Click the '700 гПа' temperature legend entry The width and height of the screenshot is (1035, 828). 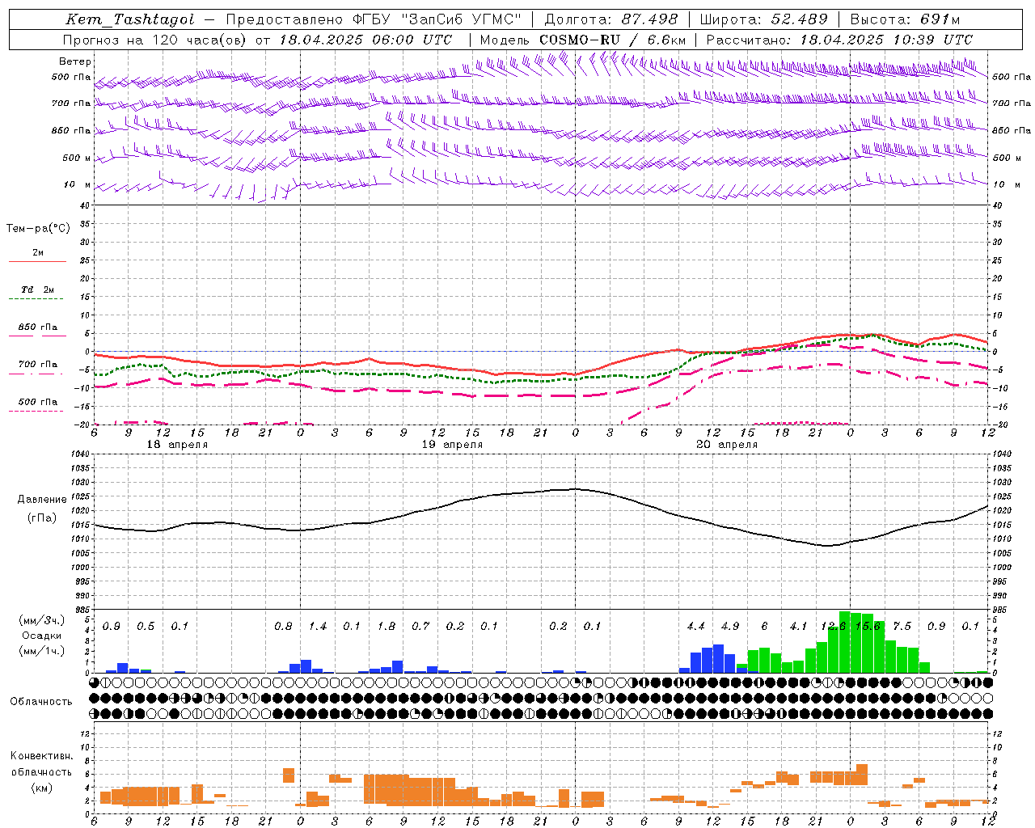click(x=38, y=365)
